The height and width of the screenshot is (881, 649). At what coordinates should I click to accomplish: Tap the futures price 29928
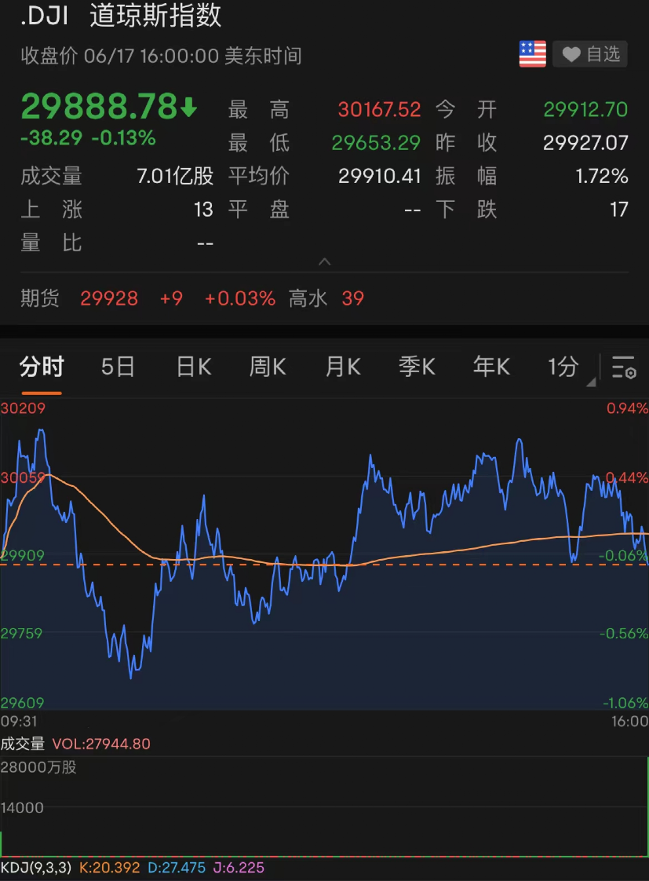(109, 298)
